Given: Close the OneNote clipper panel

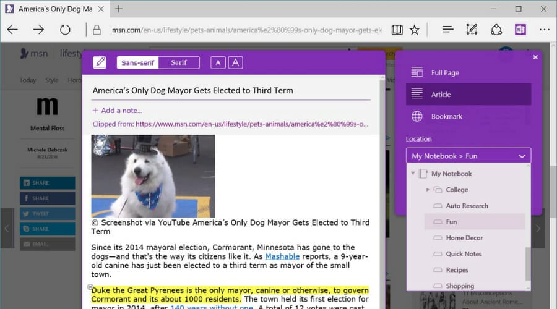Looking at the screenshot, I should tap(535, 57).
